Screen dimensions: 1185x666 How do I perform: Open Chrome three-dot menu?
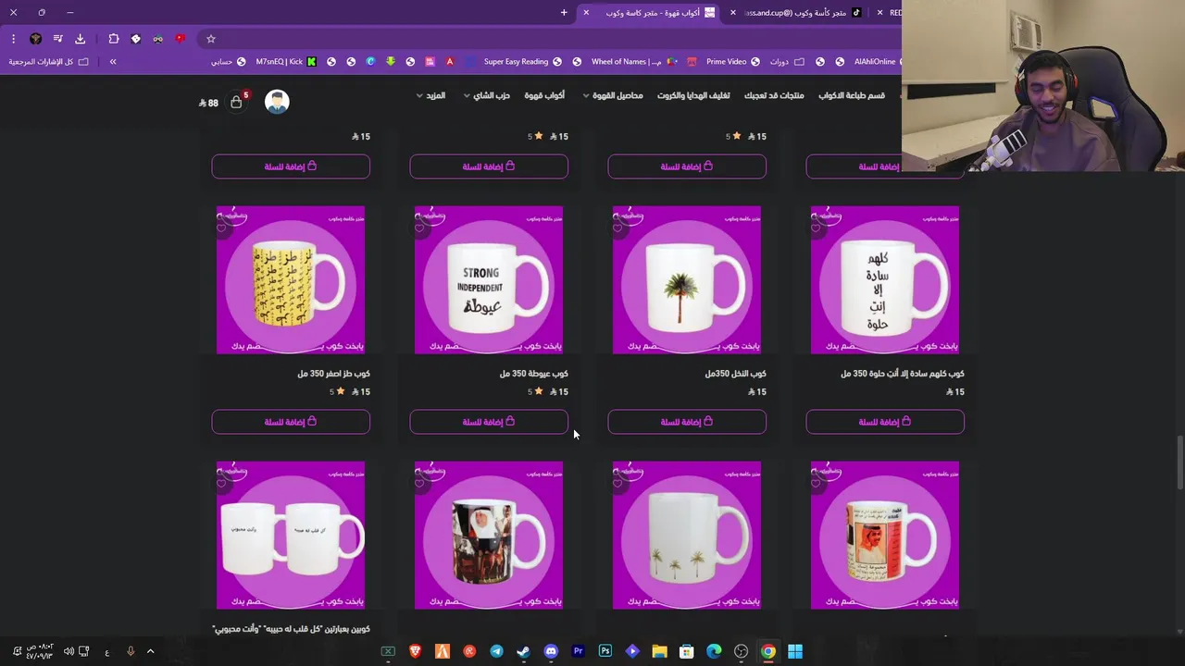coord(13,39)
